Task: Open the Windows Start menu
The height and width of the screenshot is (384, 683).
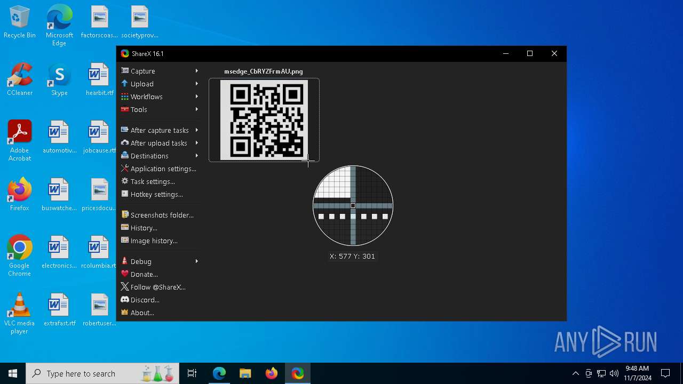Action: pos(13,373)
